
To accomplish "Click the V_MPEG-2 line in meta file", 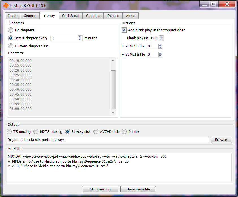I will (68, 161).
